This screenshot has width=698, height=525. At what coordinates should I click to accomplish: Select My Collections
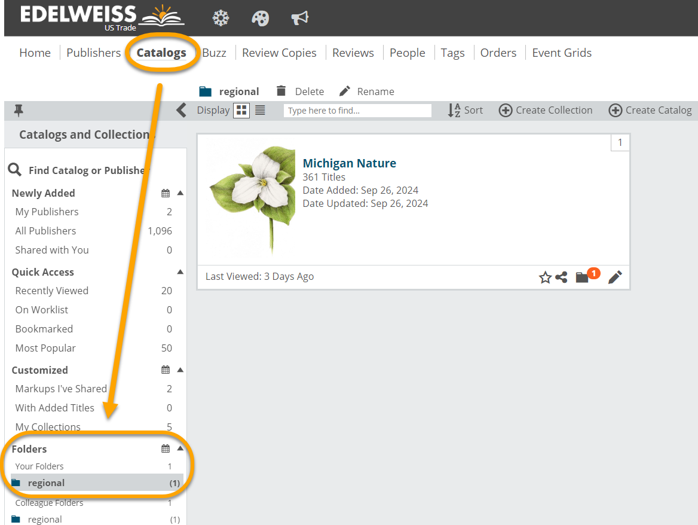point(94,426)
